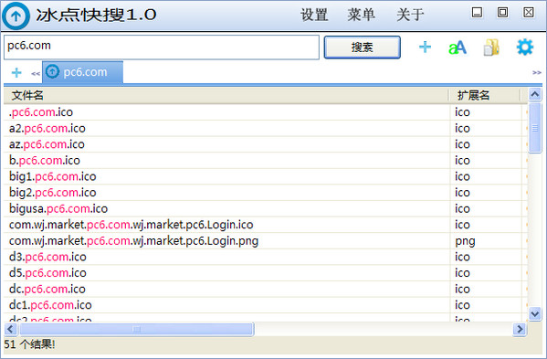Click the horizontal scrollbar thumb
Image resolution: width=547 pixels, height=359 pixels.
(x=136, y=329)
